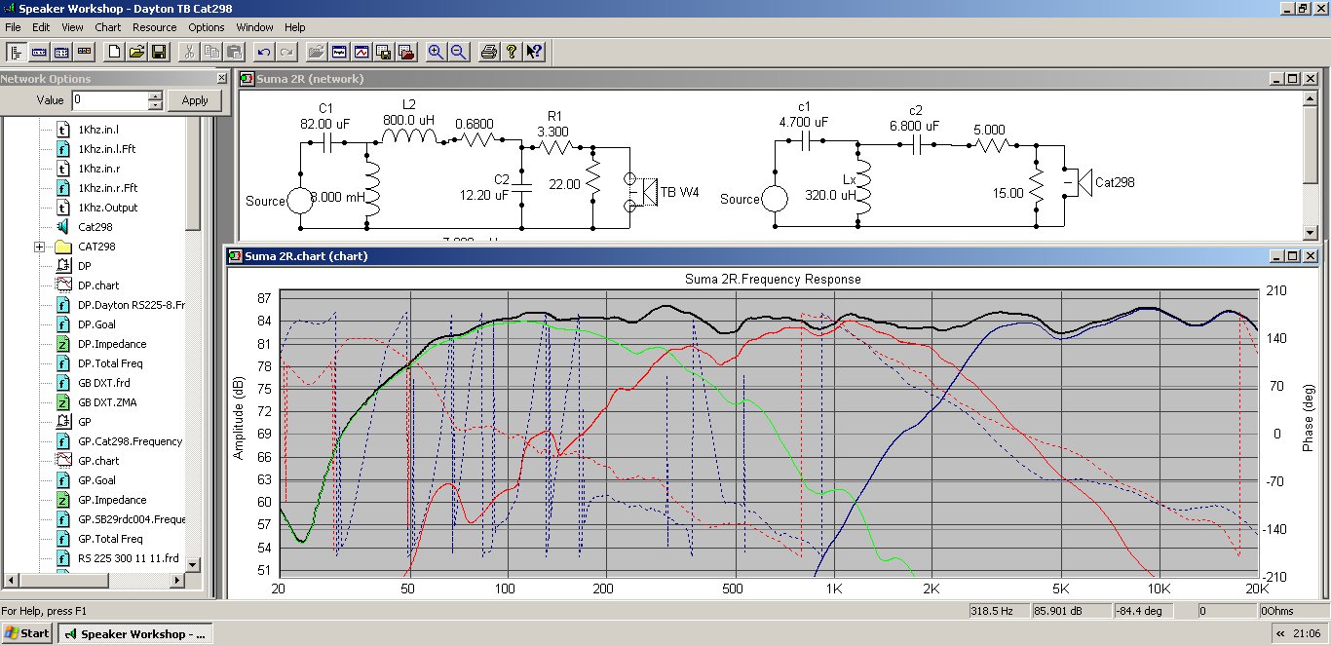
Task: Click the Windows Start button
Action: coord(26,633)
